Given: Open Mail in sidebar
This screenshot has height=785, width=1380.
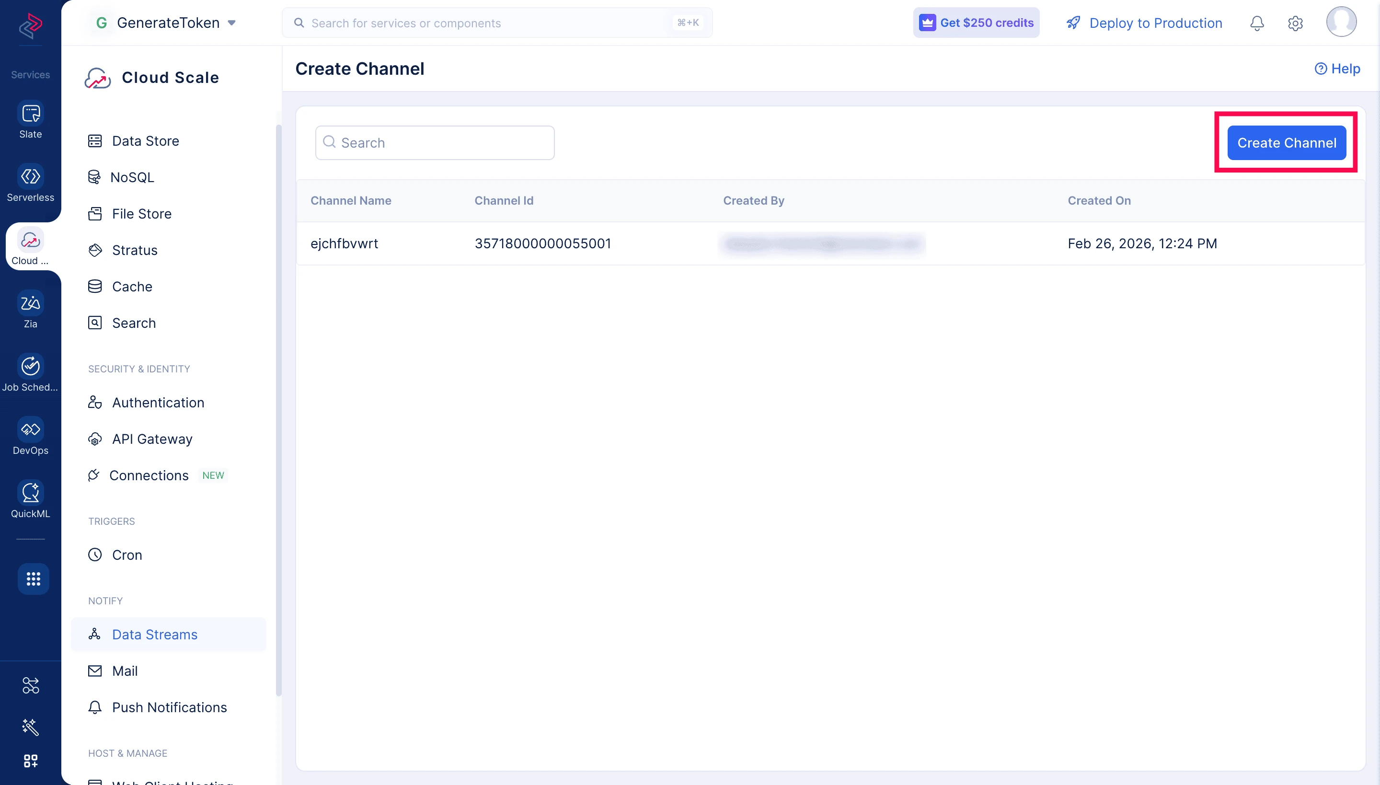Looking at the screenshot, I should [168, 671].
